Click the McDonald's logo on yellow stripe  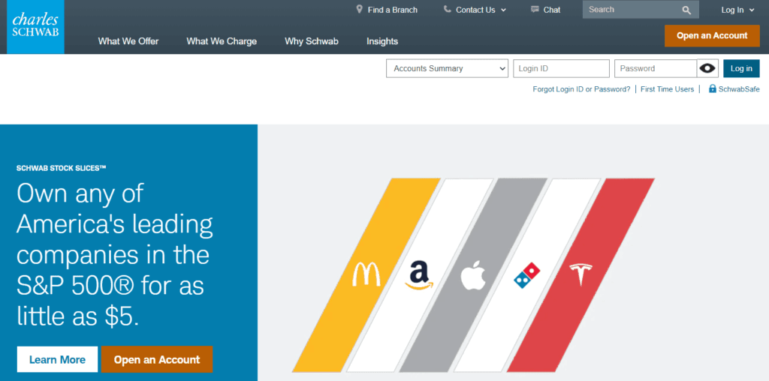(366, 275)
